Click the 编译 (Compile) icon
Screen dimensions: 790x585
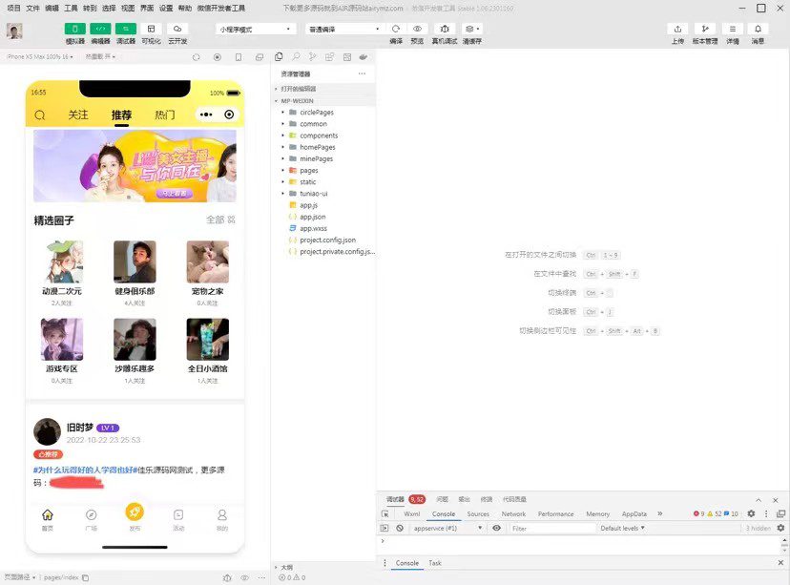[x=396, y=31]
